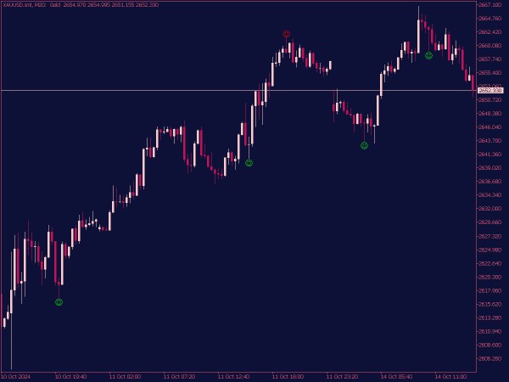Click the 2646.040 price axis label
Image resolution: width=509 pixels, height=382 pixels.
point(489,127)
